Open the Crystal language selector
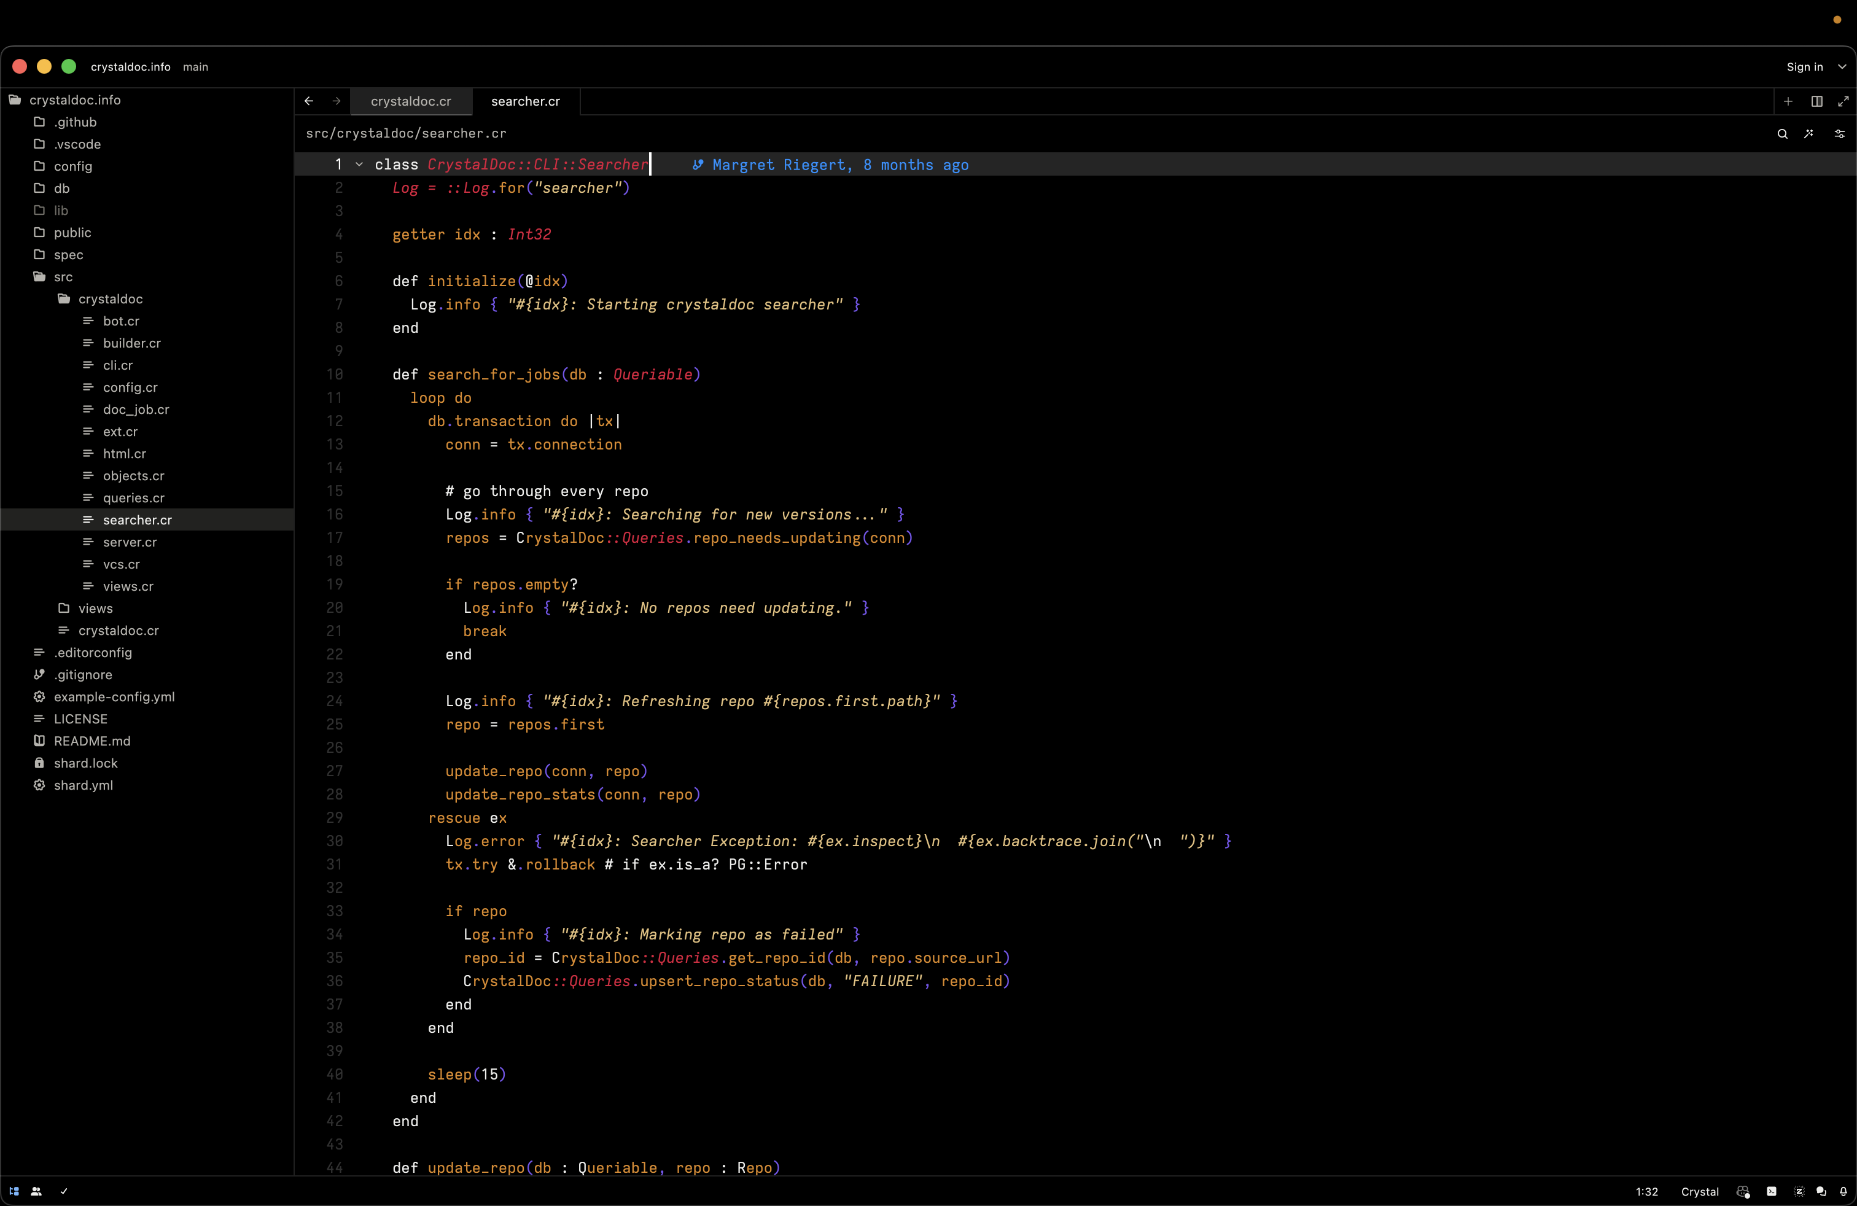This screenshot has width=1857, height=1206. tap(1699, 1191)
